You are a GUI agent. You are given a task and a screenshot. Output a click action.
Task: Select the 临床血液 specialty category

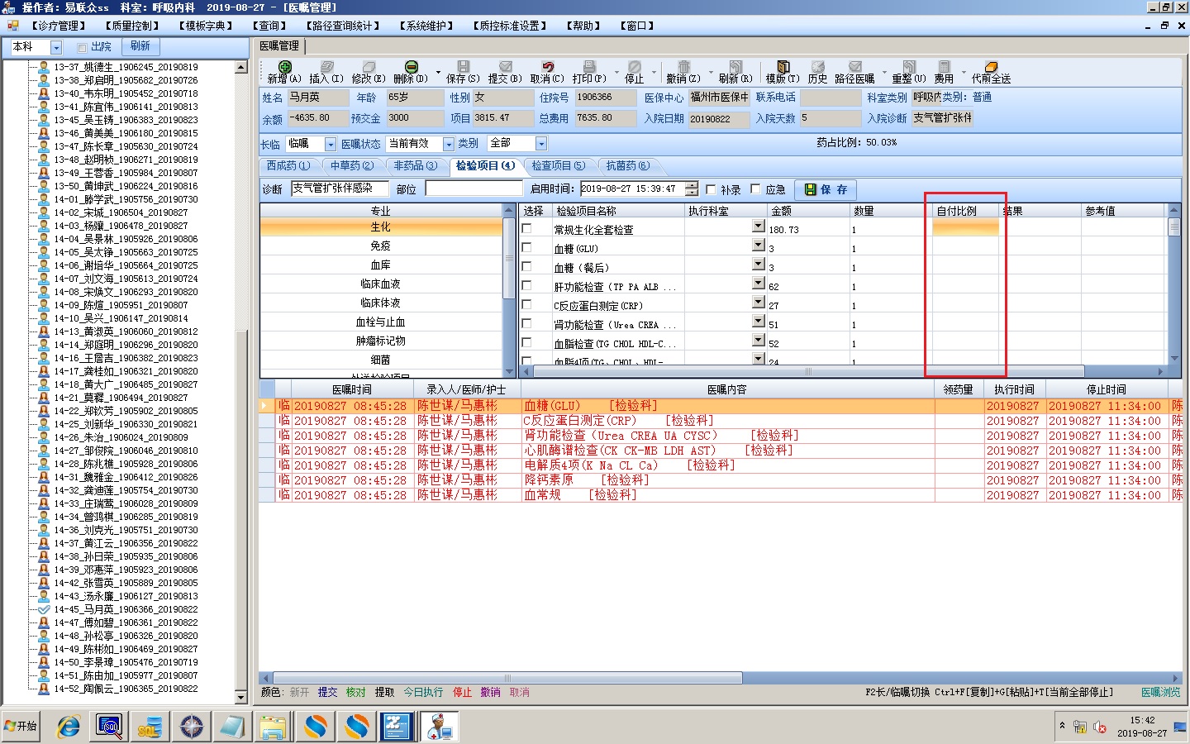coord(380,284)
